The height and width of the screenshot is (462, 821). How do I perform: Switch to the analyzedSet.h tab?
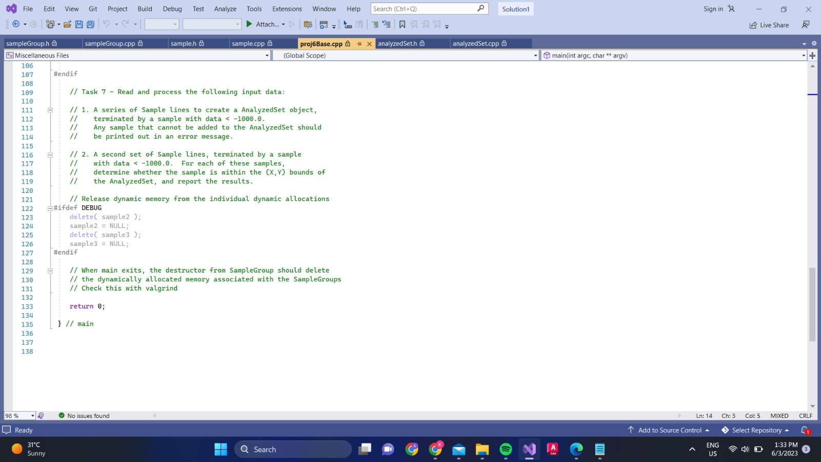point(397,44)
